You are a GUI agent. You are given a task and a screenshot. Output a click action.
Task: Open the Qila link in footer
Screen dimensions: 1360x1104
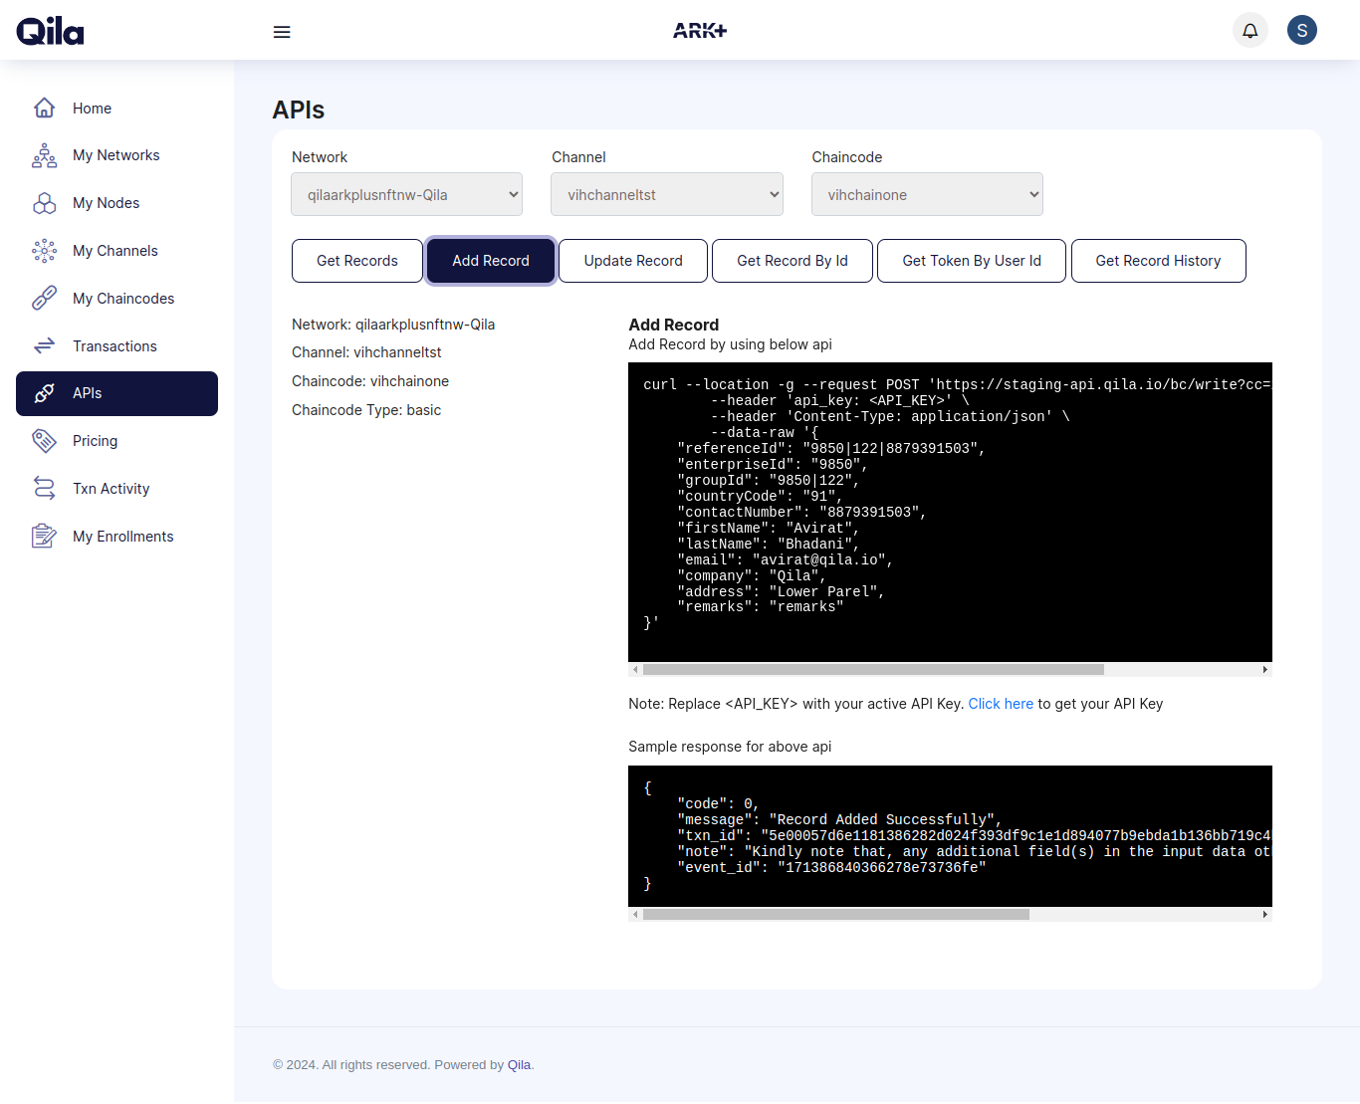(519, 1065)
